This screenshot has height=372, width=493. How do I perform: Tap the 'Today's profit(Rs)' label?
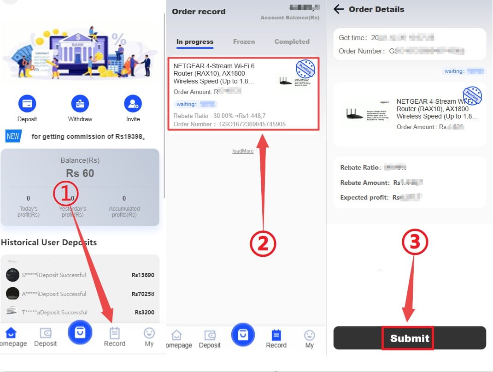click(x=28, y=212)
